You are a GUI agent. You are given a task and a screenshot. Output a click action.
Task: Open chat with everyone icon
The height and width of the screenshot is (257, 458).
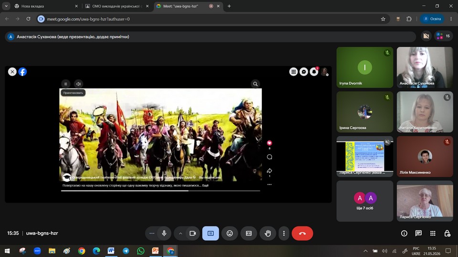coord(418,233)
